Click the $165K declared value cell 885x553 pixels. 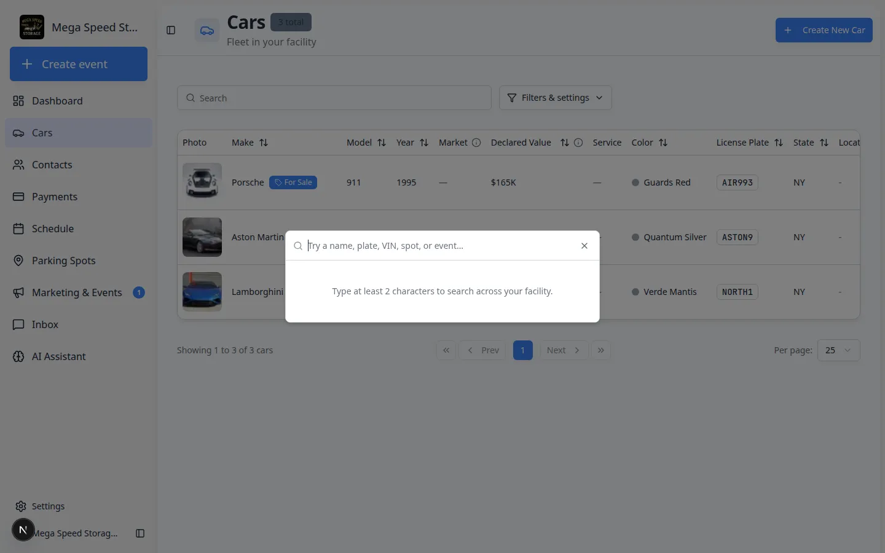click(503, 182)
